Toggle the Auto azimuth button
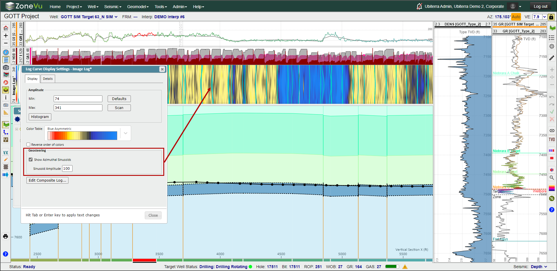 pos(516,17)
